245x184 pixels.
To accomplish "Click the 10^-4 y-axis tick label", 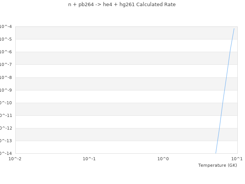I will click(6, 26).
